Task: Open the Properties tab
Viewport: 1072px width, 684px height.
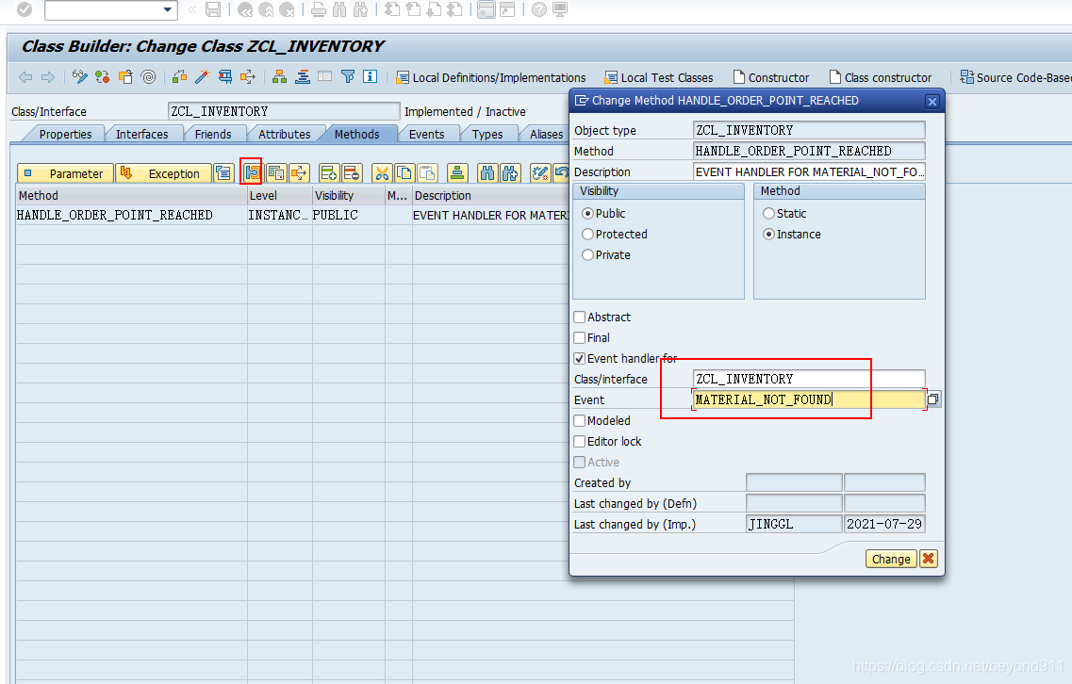Action: 65,134
